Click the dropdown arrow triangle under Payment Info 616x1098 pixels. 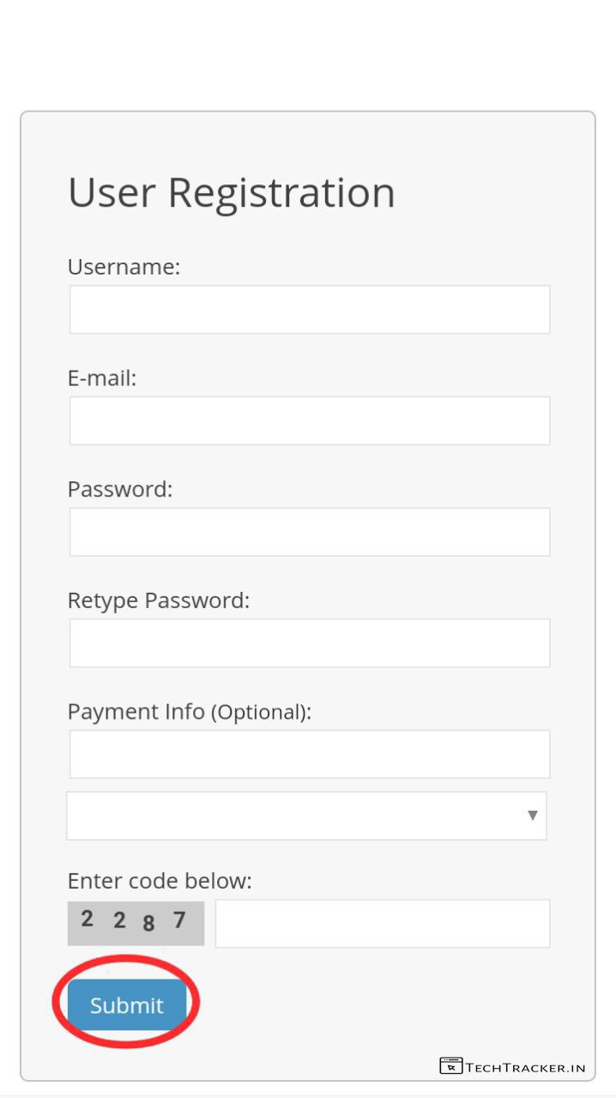click(x=533, y=815)
